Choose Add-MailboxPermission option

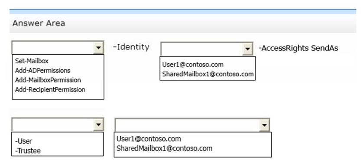(48, 80)
